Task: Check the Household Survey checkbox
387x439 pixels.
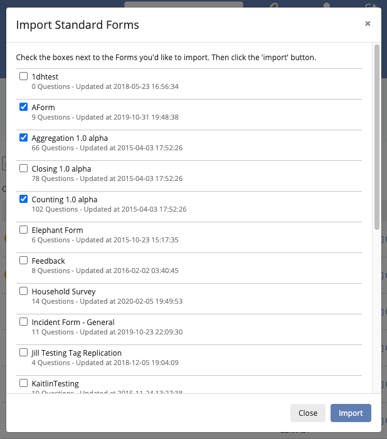Action: coord(24,291)
